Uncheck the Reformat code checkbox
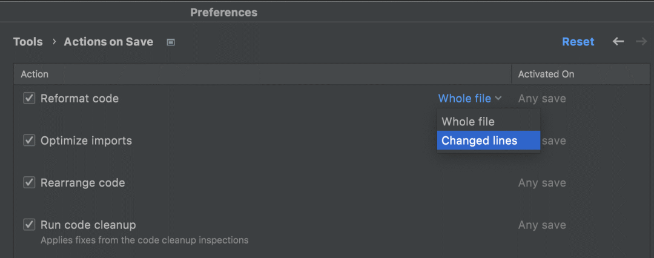Image resolution: width=654 pixels, height=258 pixels. click(29, 98)
